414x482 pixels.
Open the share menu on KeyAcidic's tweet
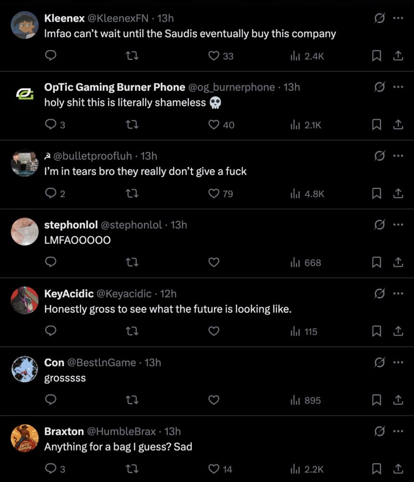[x=398, y=331]
